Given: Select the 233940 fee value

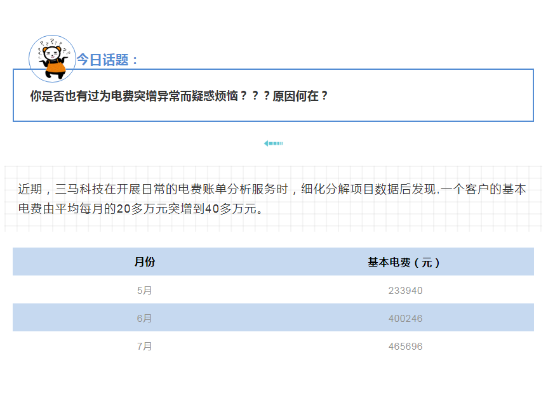Looking at the screenshot, I should click(x=405, y=291).
